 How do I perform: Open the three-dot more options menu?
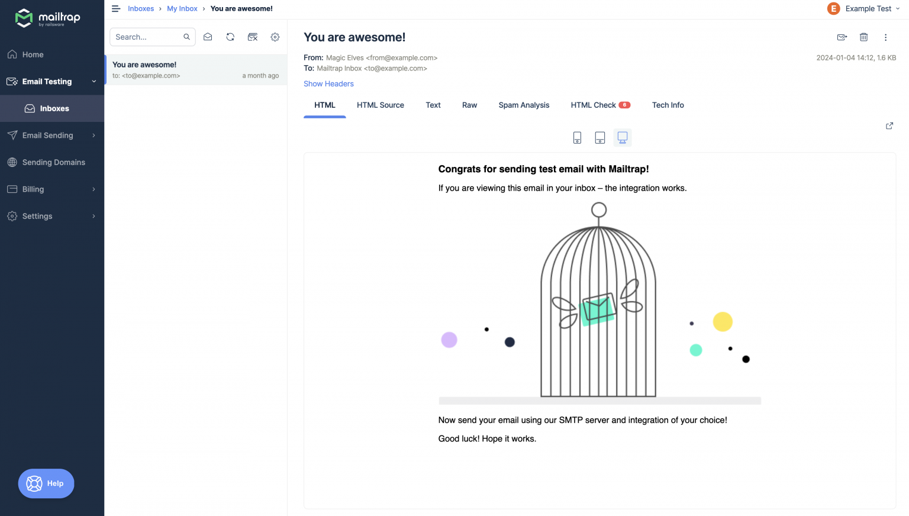885,37
